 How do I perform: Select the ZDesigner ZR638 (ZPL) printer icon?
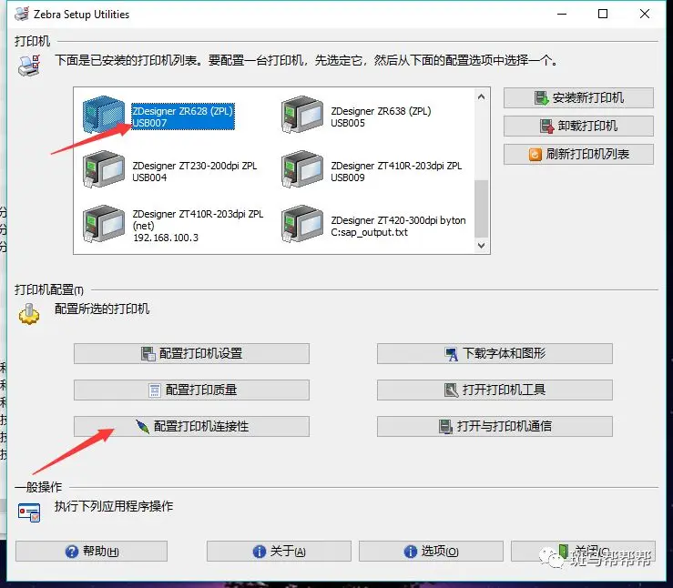pyautogui.click(x=303, y=117)
